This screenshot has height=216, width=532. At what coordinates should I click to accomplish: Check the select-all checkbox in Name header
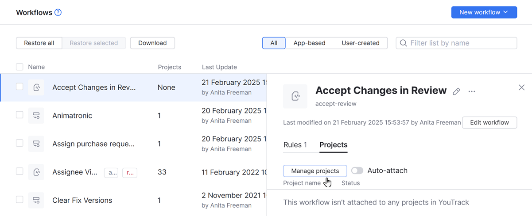[19, 67]
